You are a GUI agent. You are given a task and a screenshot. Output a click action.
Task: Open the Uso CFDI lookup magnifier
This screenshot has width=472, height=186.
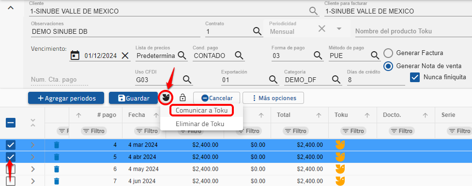tap(187, 80)
